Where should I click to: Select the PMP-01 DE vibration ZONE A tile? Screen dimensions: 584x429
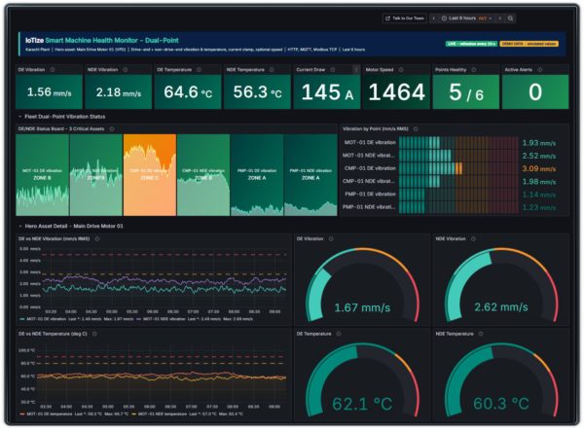point(257,175)
